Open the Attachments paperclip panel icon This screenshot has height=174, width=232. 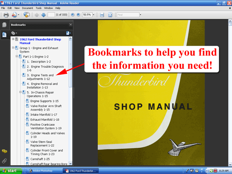pos(4,161)
